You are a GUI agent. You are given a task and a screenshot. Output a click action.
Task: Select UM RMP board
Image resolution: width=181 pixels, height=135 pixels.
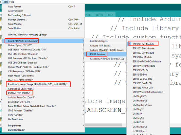[148, 114]
